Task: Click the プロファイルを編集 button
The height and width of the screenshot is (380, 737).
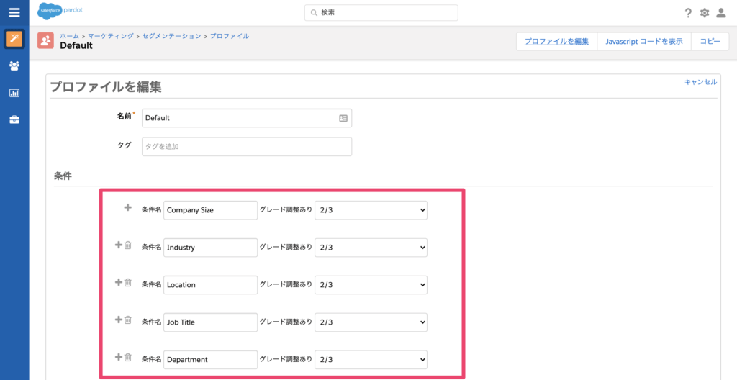Action: coord(556,42)
